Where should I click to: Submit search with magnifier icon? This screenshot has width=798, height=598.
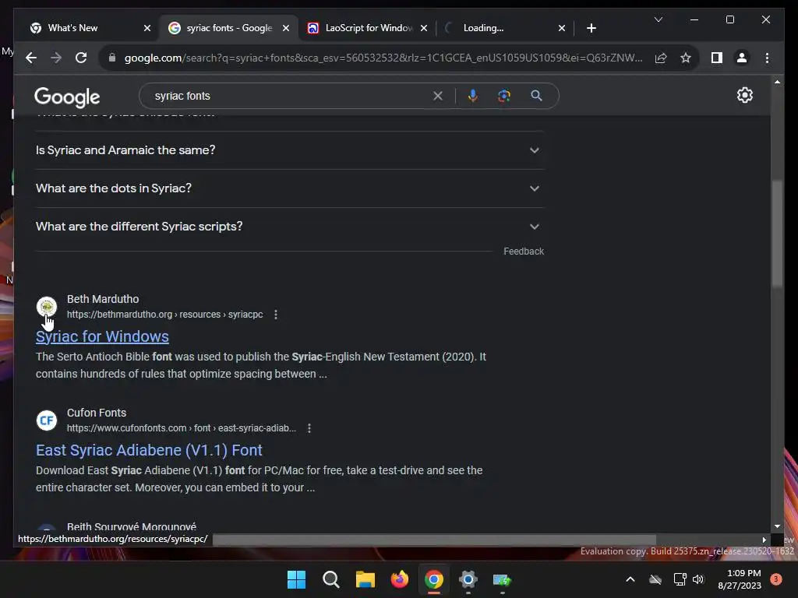(x=536, y=96)
